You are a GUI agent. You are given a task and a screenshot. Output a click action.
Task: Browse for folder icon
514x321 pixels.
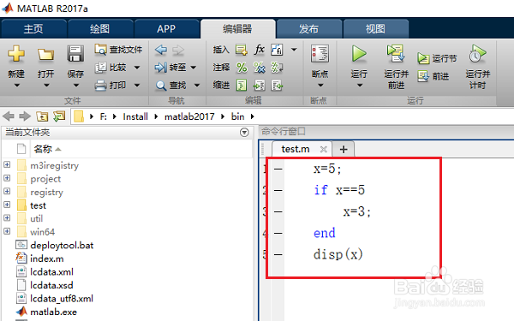coord(59,116)
